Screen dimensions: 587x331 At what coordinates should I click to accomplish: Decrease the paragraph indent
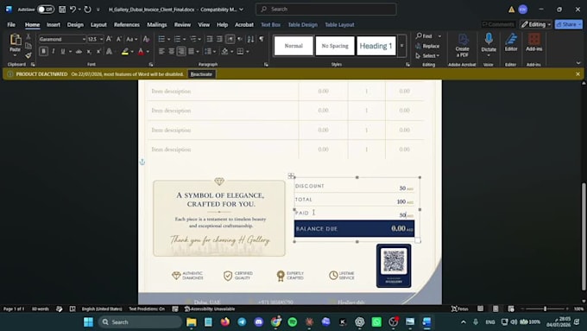210,39
